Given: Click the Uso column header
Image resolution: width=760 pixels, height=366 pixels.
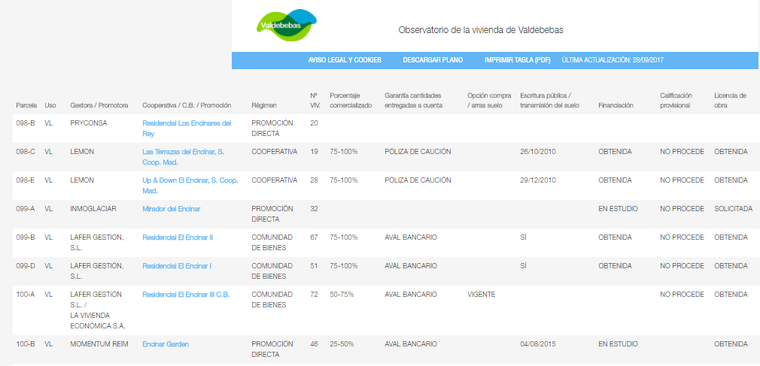Looking at the screenshot, I should [x=50, y=105].
